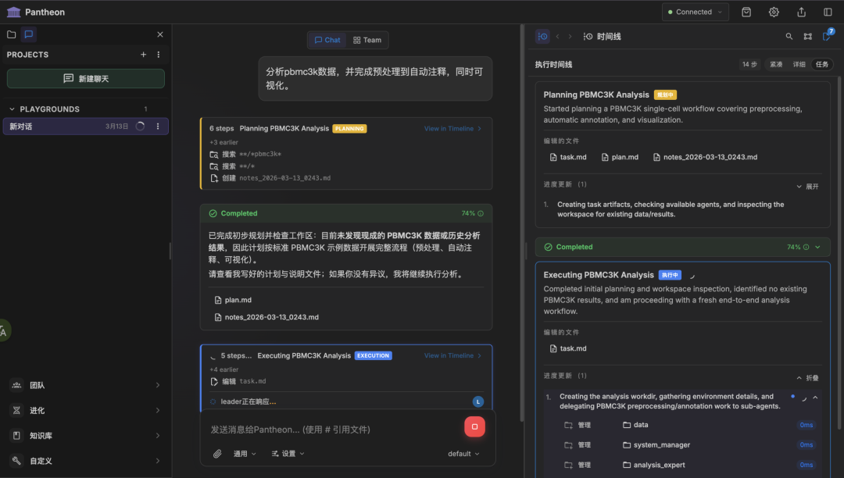Collapse the PLAYGROUNDS section
The height and width of the screenshot is (478, 844).
(13, 109)
